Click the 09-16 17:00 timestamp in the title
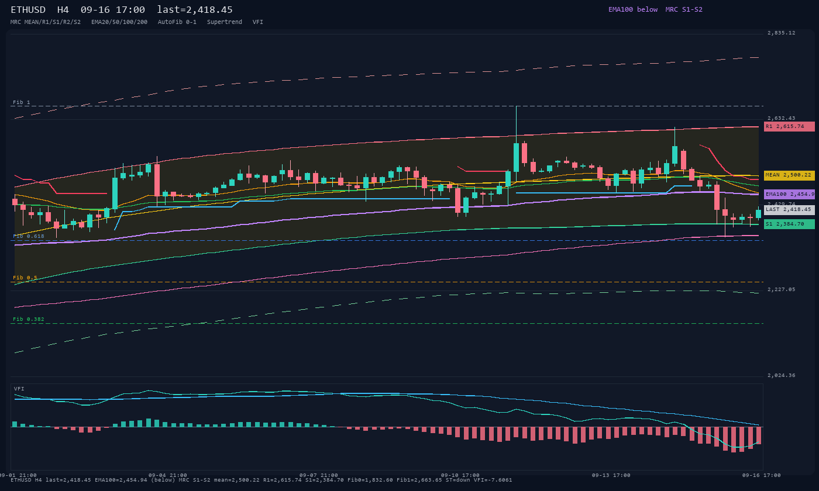Screen dimensions: 819x491 tap(113, 10)
